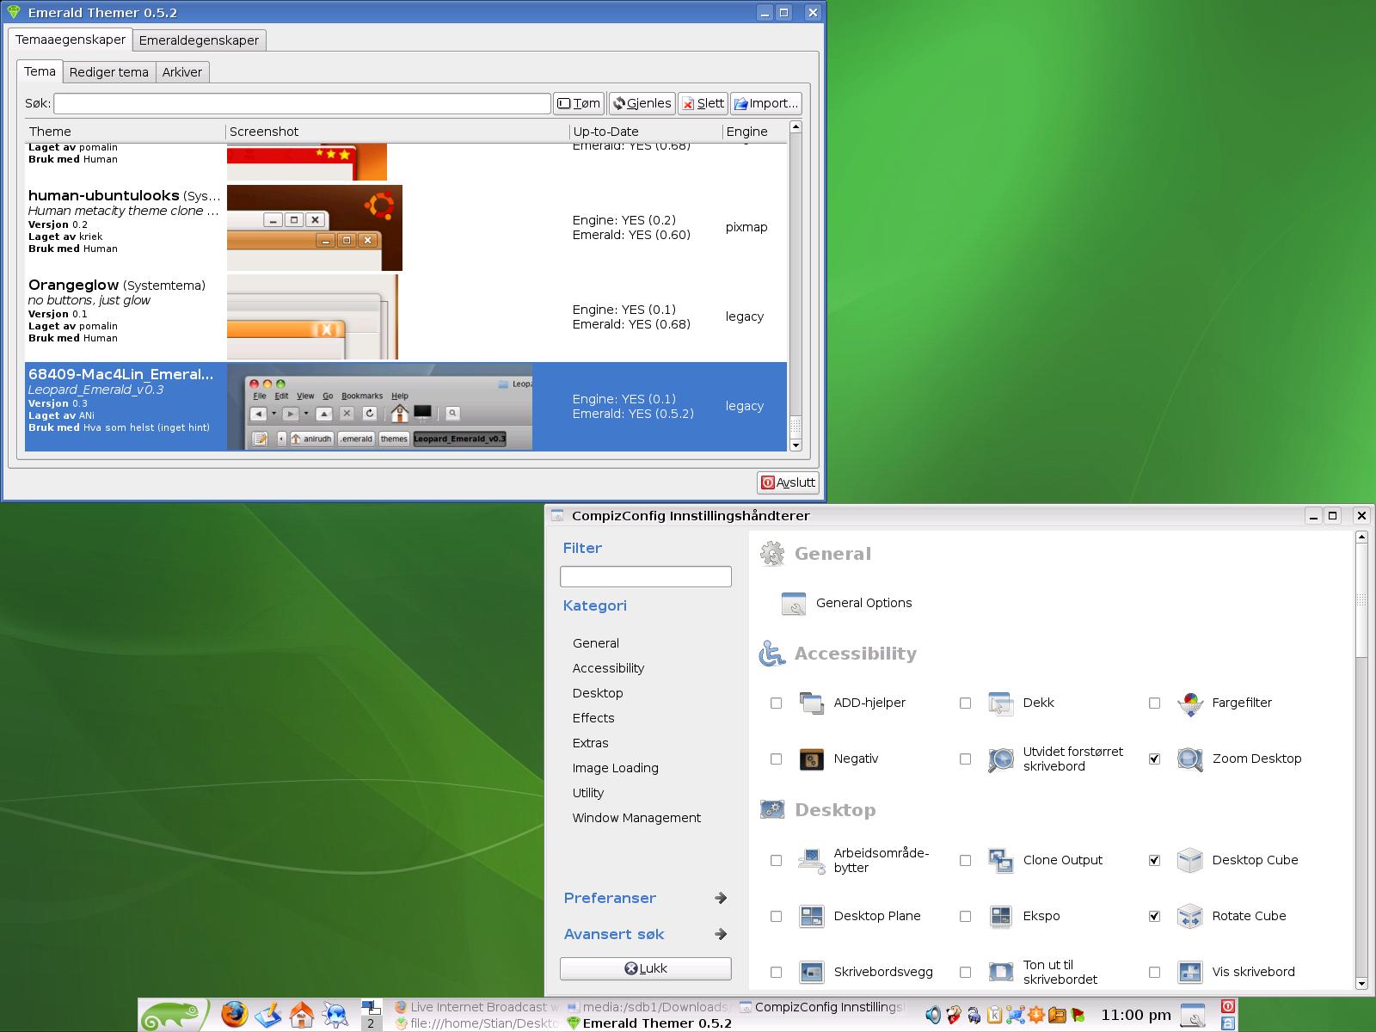This screenshot has height=1032, width=1376.
Task: Sort by the Up-to-Date column header
Action: click(x=646, y=132)
